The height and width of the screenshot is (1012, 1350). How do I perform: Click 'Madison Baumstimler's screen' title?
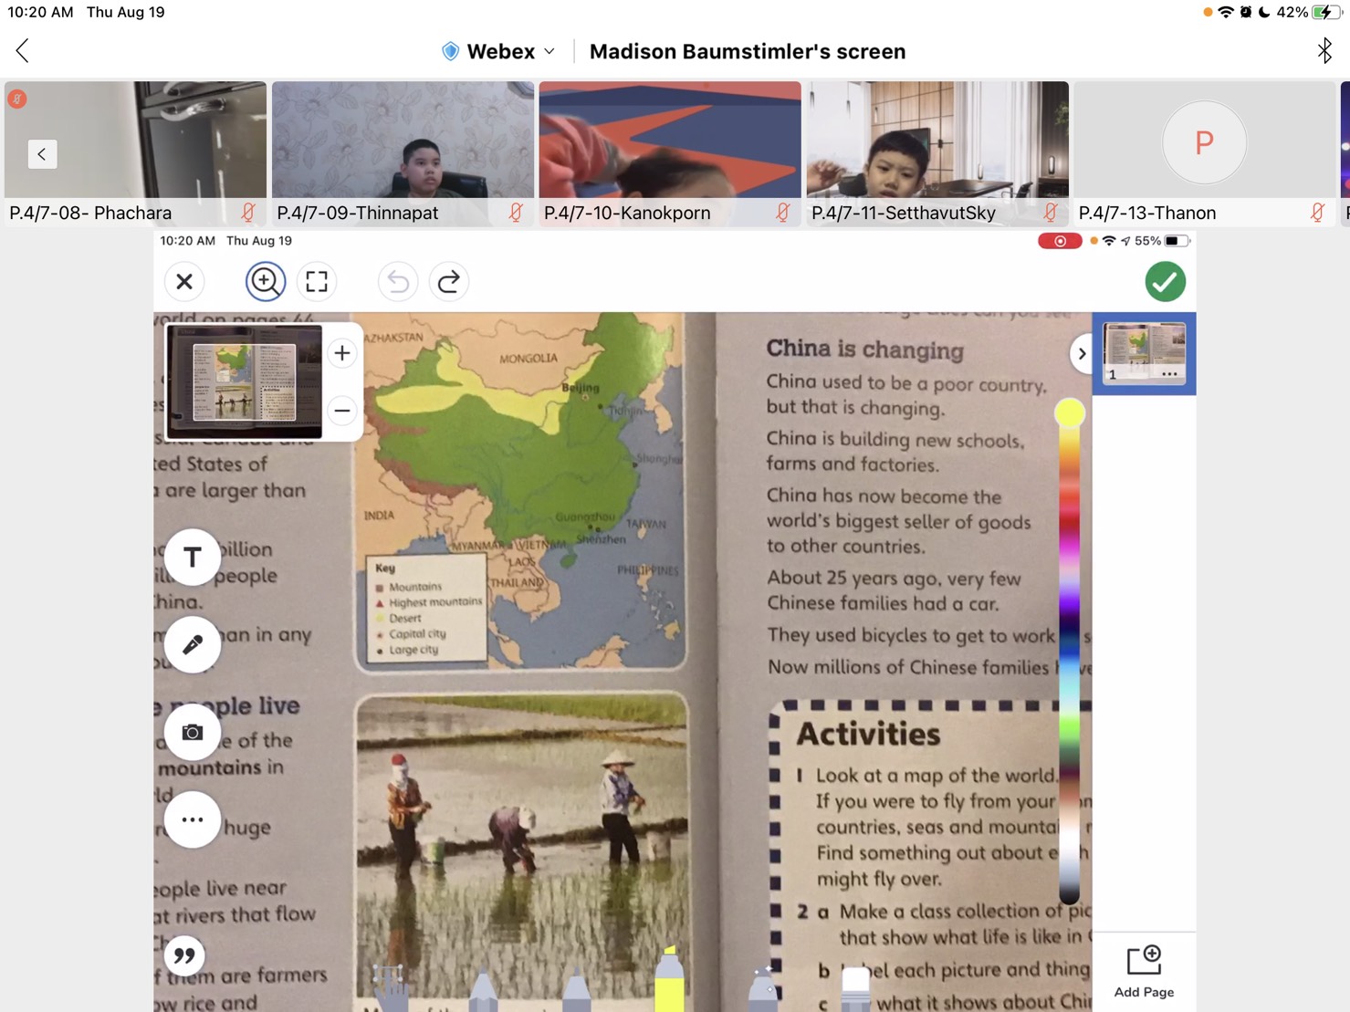click(x=748, y=51)
